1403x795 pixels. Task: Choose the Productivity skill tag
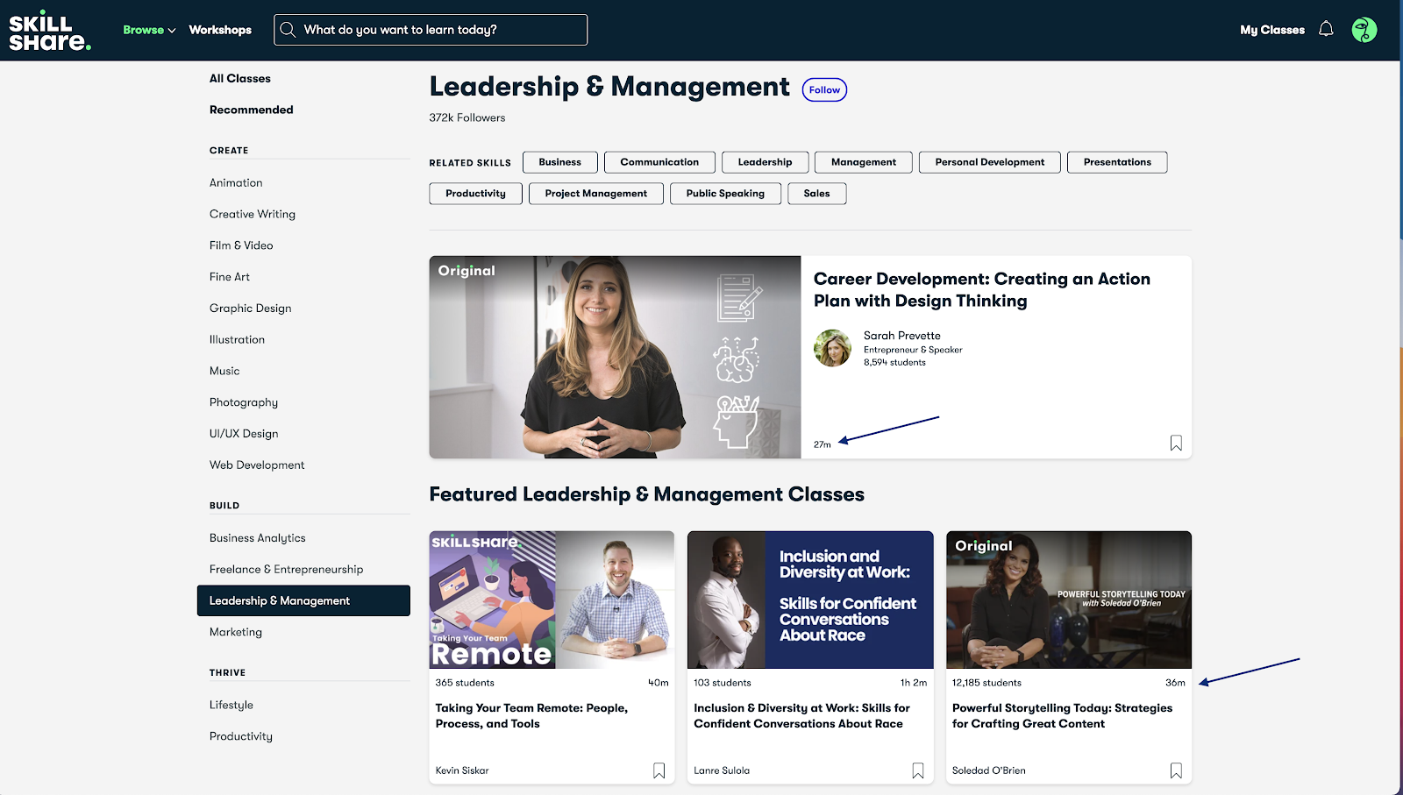(x=475, y=194)
